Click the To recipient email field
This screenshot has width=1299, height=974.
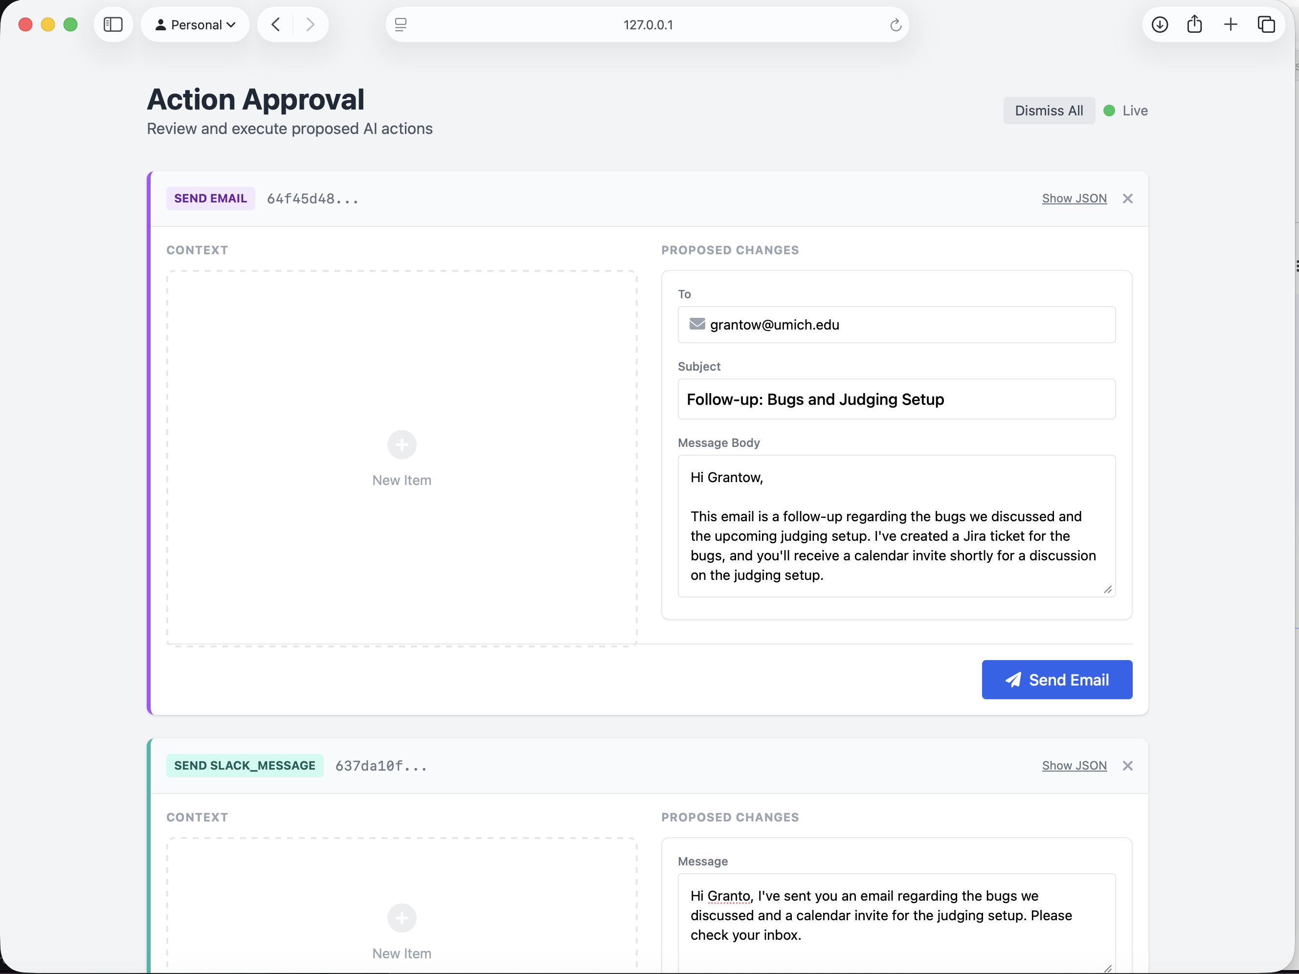point(896,325)
